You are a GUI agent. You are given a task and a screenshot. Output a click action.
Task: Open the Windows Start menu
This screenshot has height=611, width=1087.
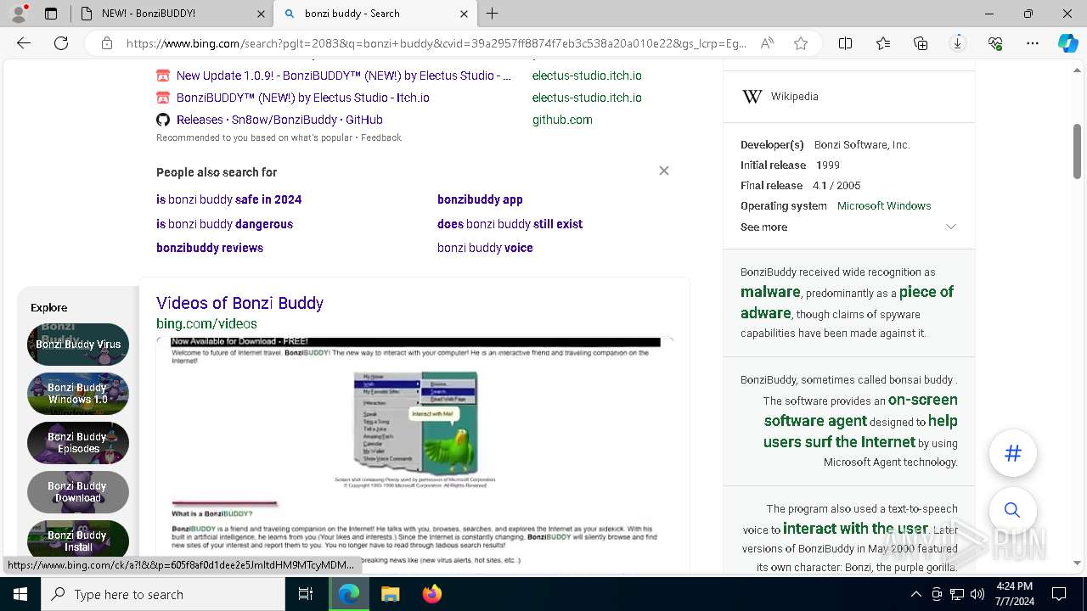click(20, 594)
